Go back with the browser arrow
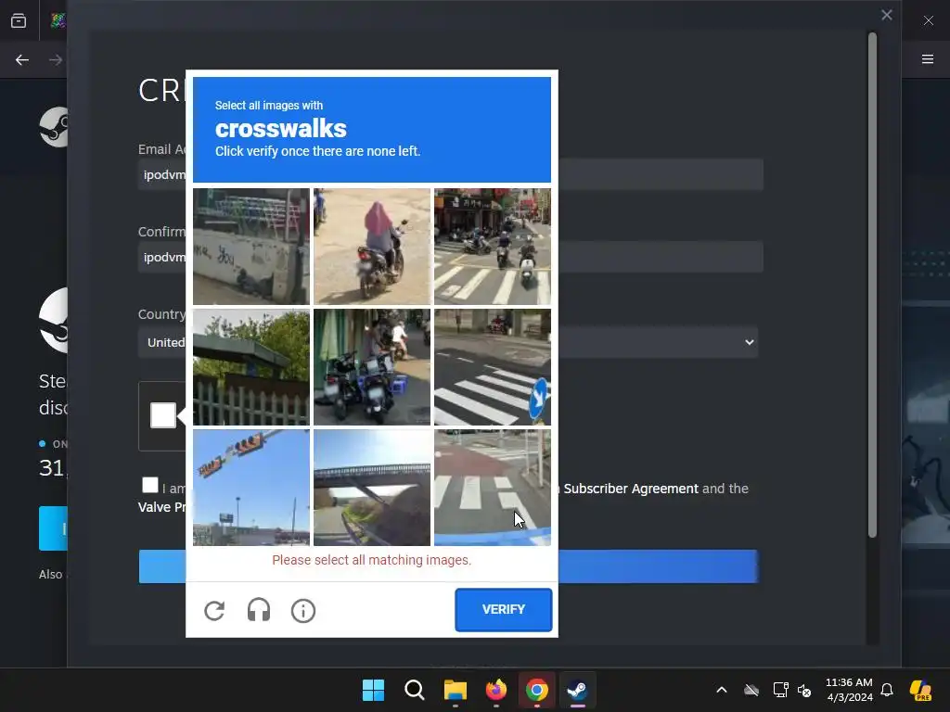This screenshot has width=950, height=712. [x=22, y=59]
